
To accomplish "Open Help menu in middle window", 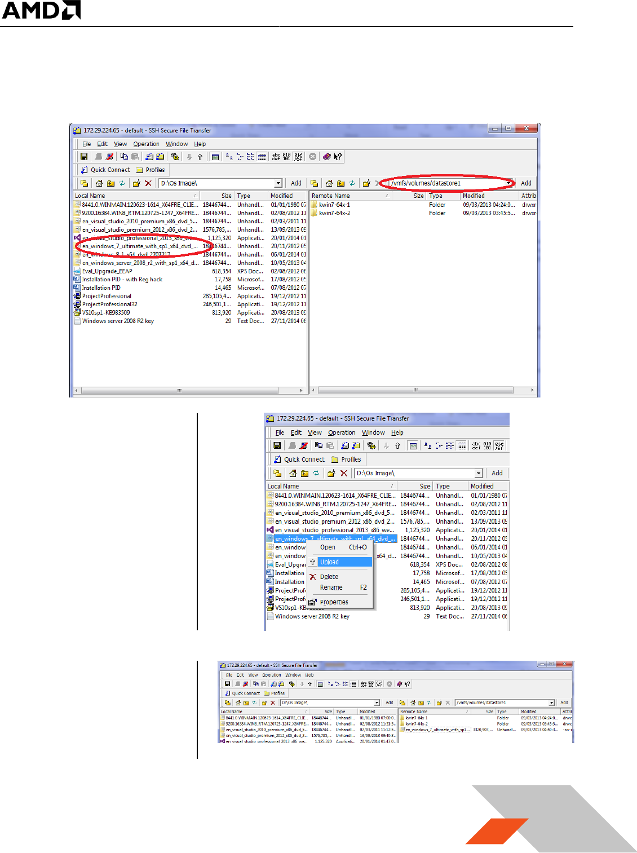I will pyautogui.click(x=397, y=432).
